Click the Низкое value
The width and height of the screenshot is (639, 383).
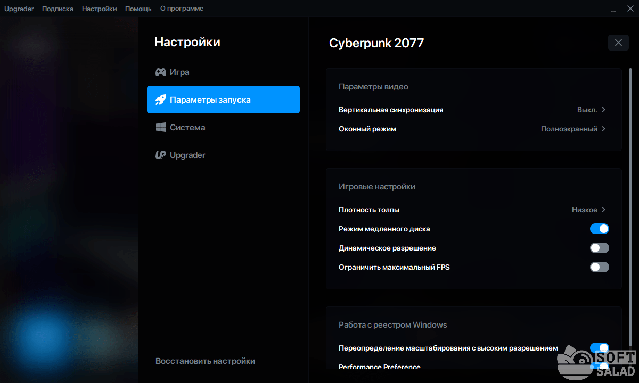tap(585, 210)
